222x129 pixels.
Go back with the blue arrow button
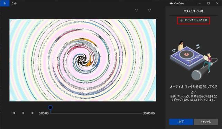coord(5,3)
